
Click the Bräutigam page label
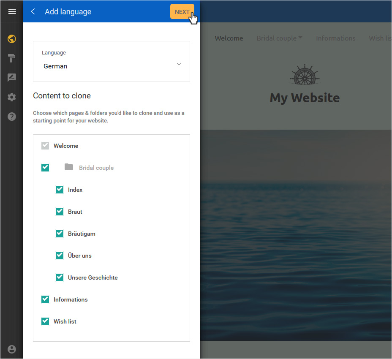point(82,234)
